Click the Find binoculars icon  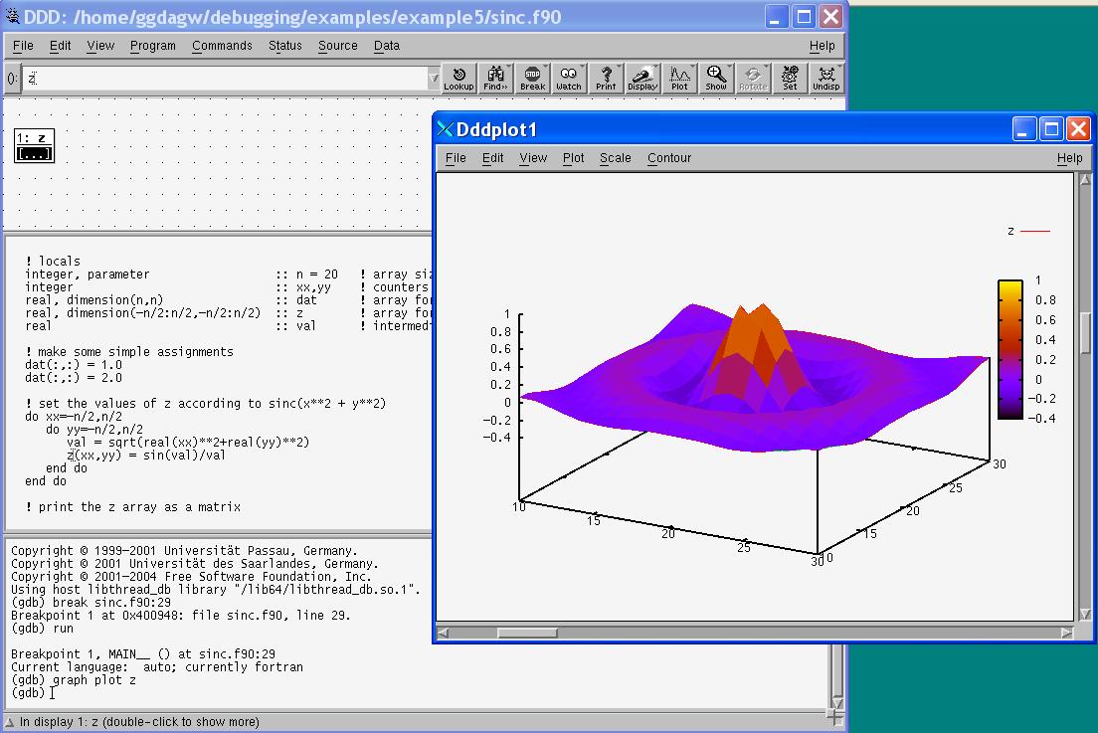pos(495,79)
